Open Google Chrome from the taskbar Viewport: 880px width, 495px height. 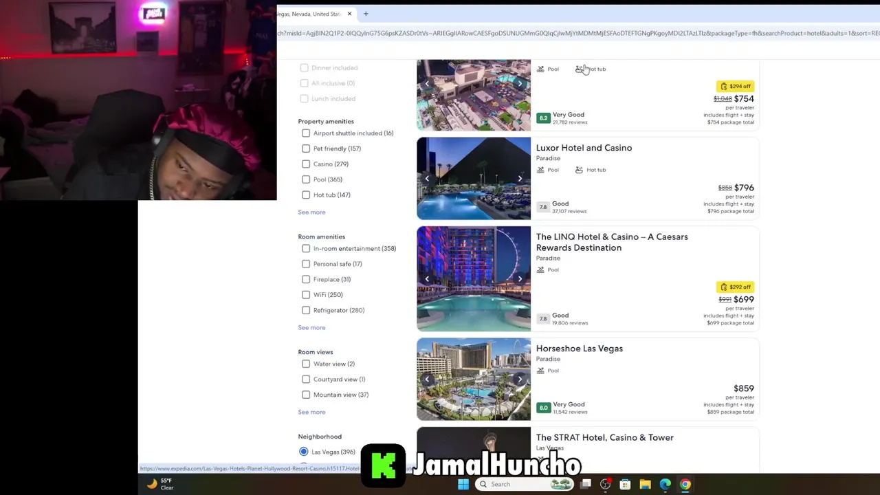point(685,484)
